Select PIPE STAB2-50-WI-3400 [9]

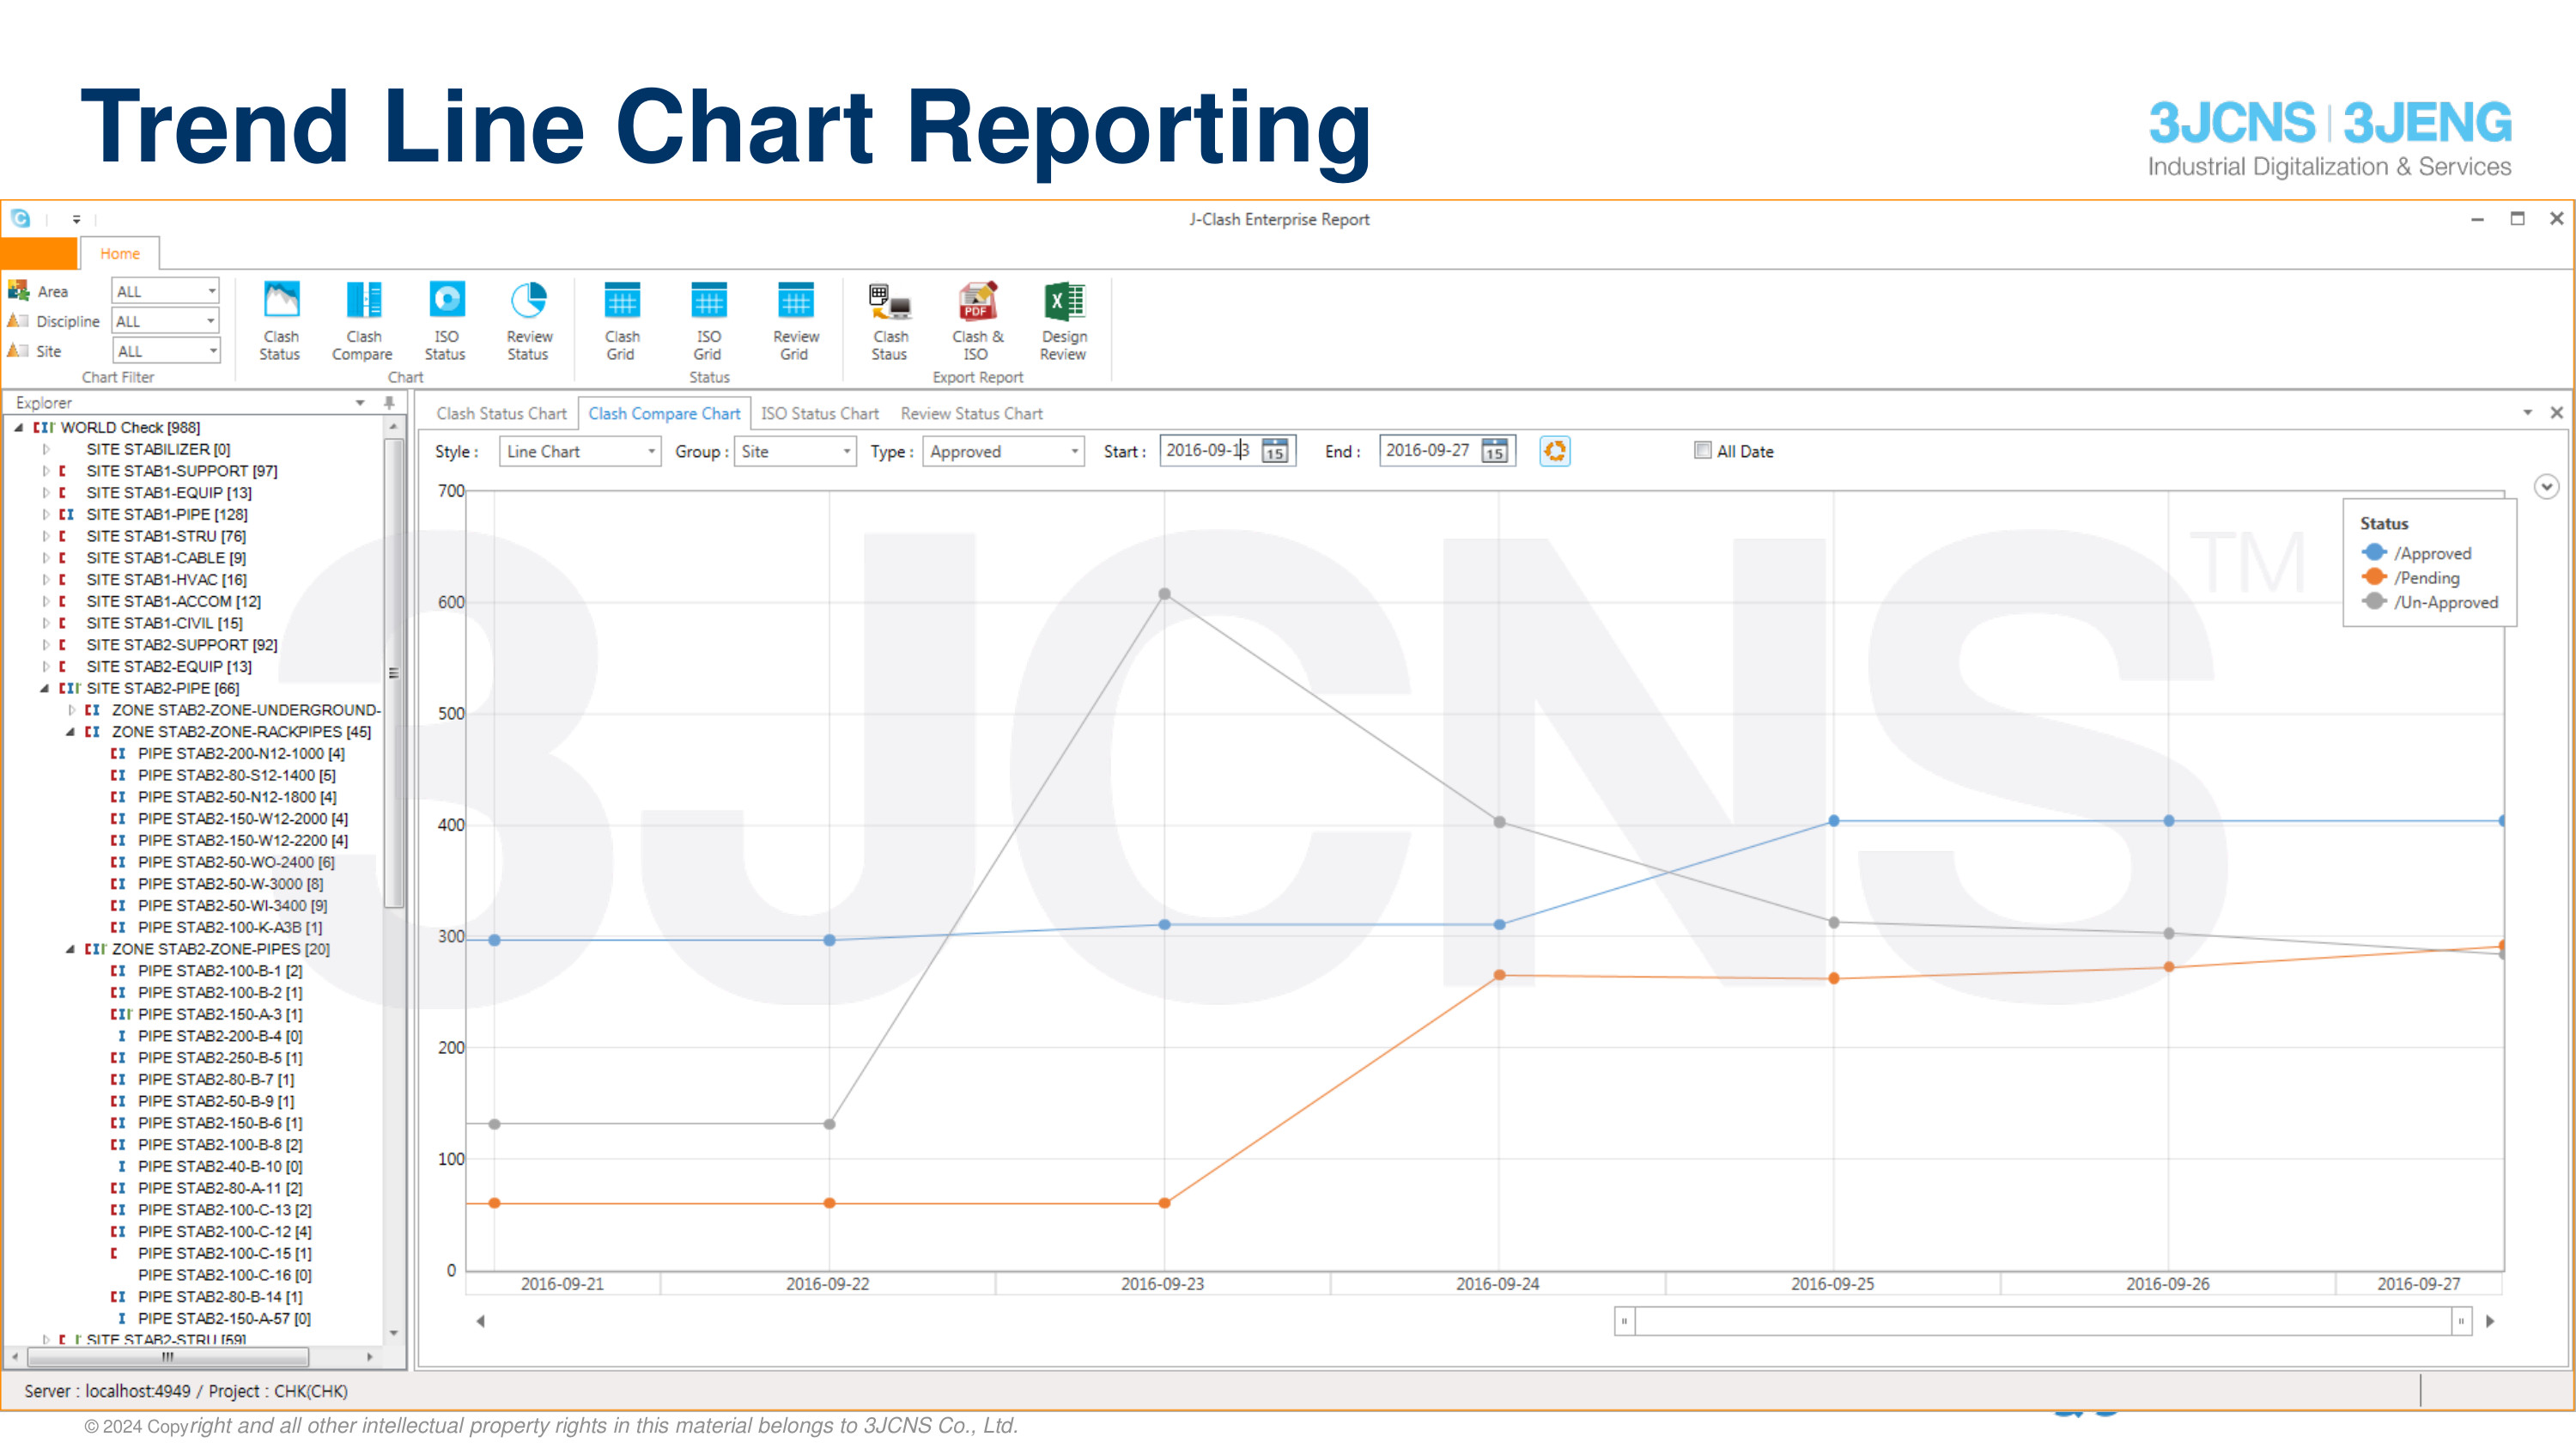point(232,906)
